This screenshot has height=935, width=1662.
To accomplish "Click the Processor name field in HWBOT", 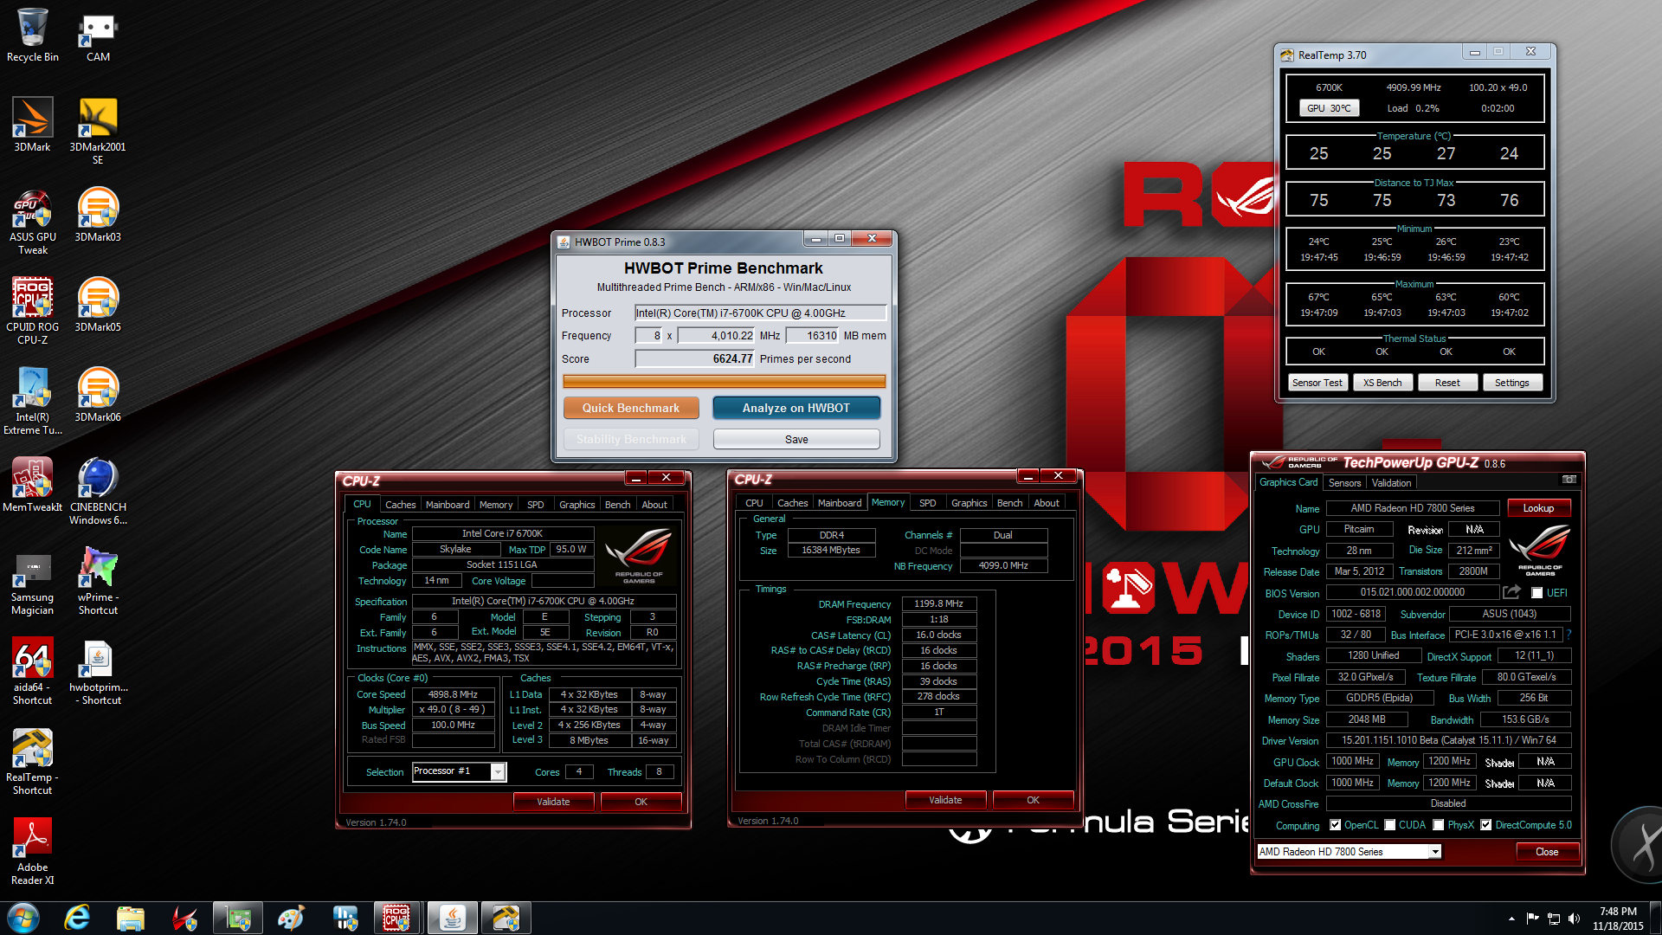I will 760,313.
